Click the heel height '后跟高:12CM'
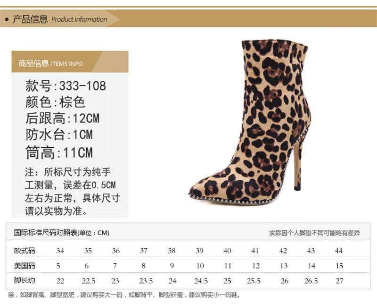 [63, 118]
